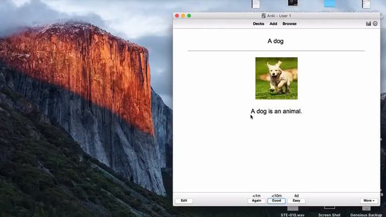Click the running dog picture

[276, 78]
